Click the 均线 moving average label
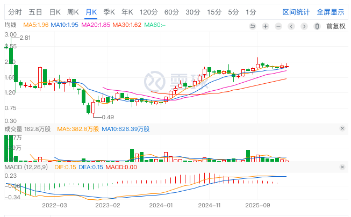Screen dimensions: 351x217 [11, 25]
